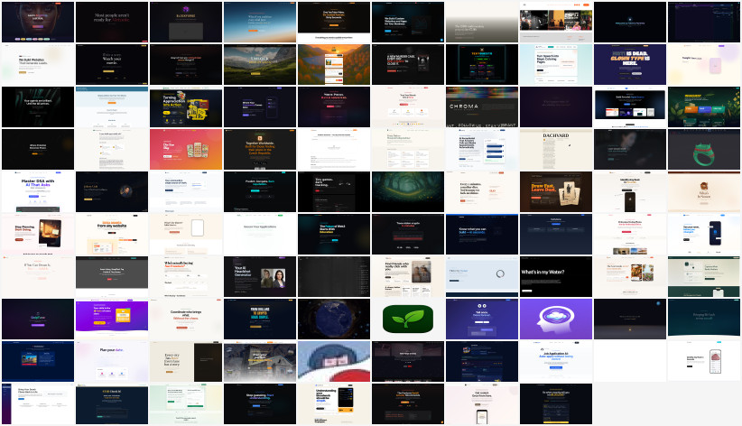This screenshot has width=742, height=426.
Task: Open the 'Coordinate who brings what' thumbnail
Action: click(186, 319)
